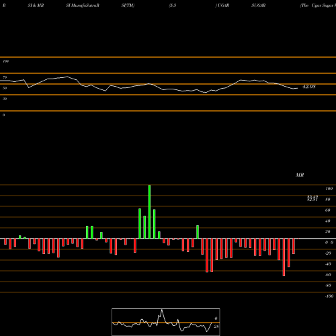Click the MR axis label 60

tap(327, 210)
